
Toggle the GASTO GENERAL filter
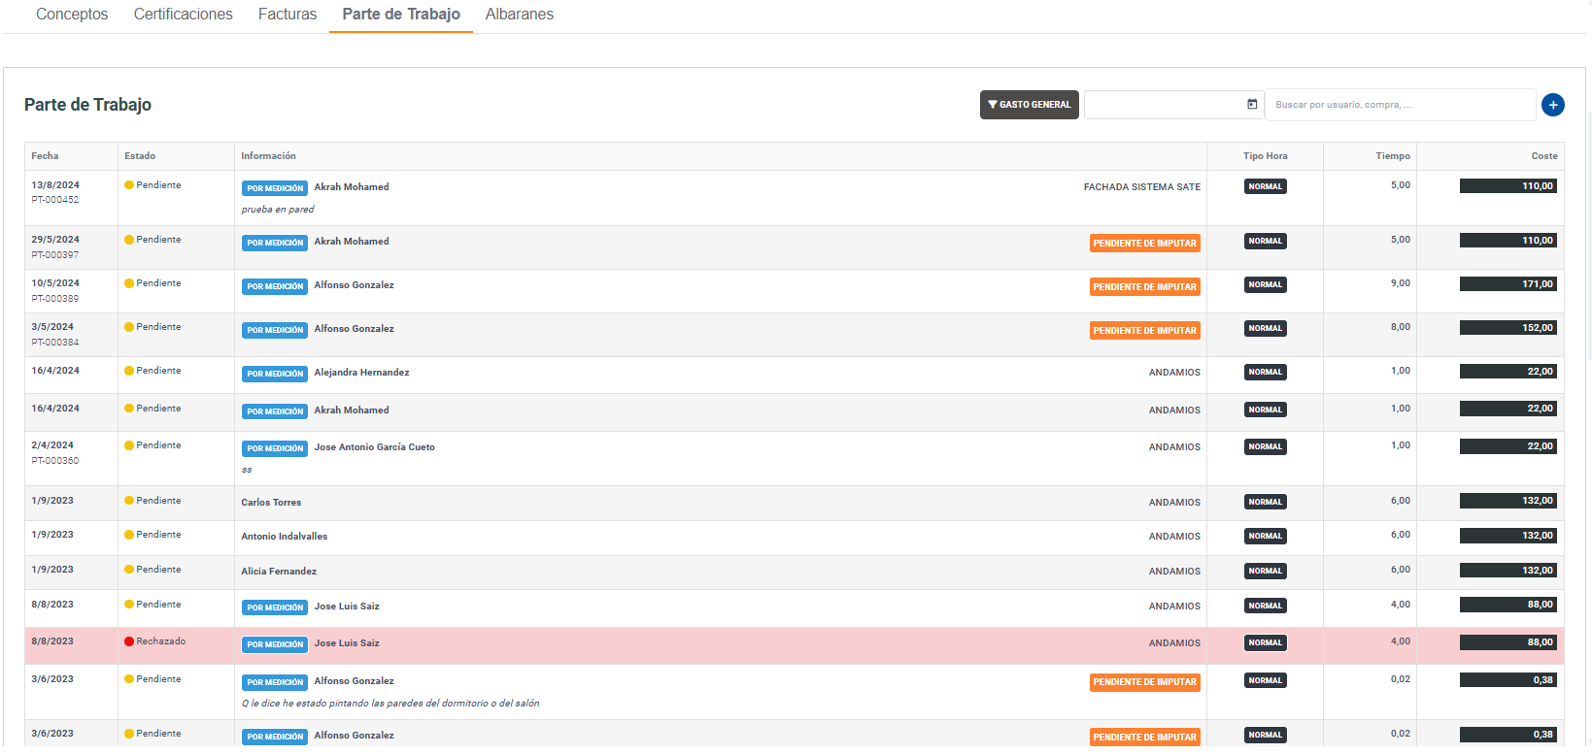pos(1029,105)
